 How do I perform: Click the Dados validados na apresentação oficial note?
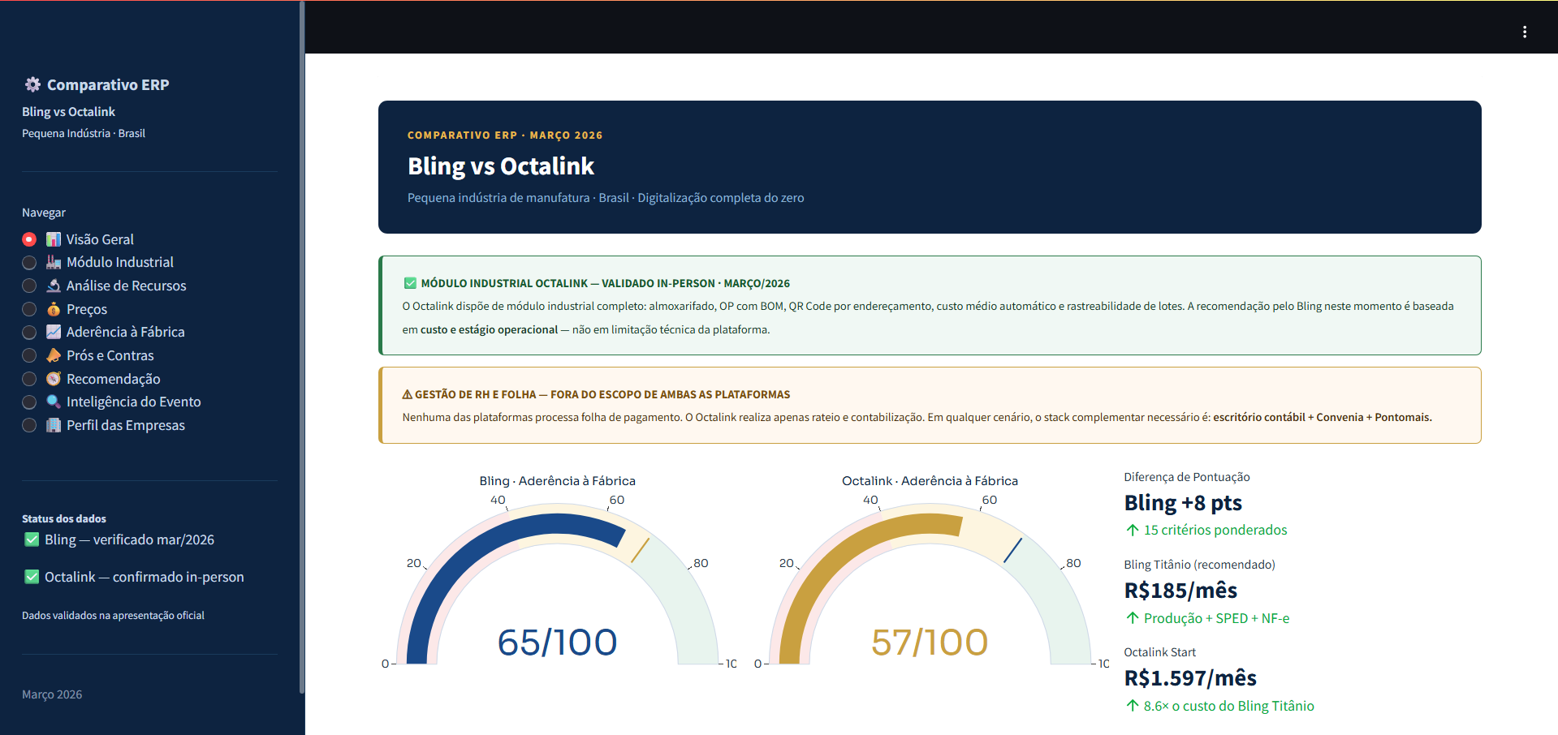coord(113,616)
